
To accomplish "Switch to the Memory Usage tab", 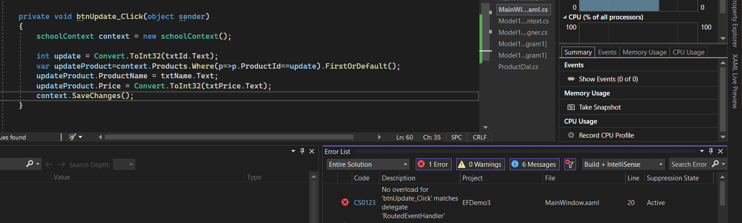I will click(x=645, y=52).
